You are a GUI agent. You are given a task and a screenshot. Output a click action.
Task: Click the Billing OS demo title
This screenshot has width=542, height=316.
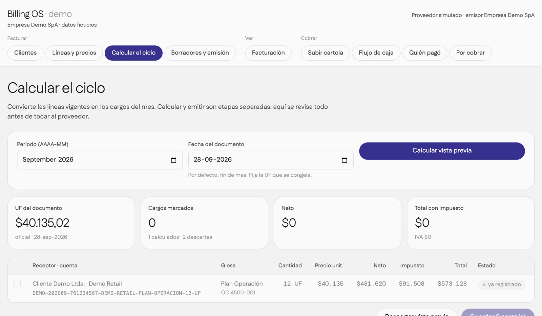[x=40, y=14]
